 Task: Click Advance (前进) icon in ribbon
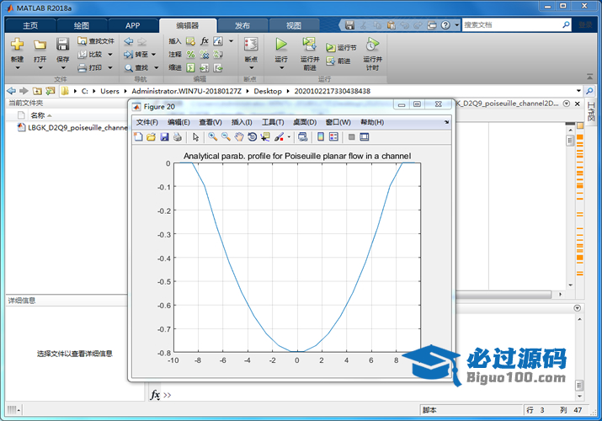pos(330,61)
